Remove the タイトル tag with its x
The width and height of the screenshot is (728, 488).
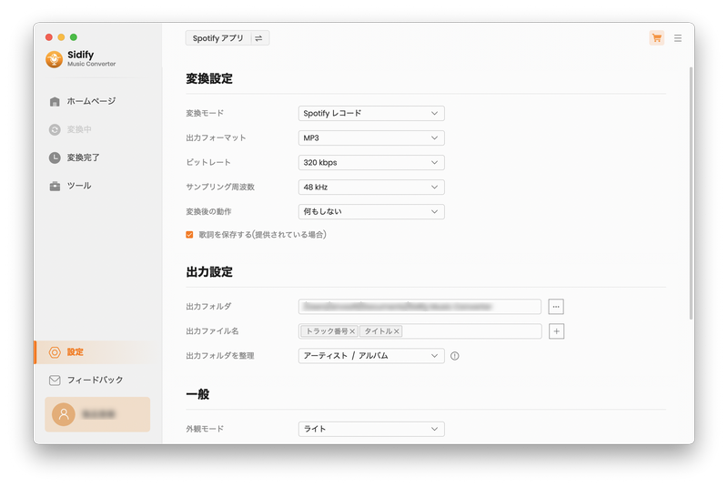[397, 331]
